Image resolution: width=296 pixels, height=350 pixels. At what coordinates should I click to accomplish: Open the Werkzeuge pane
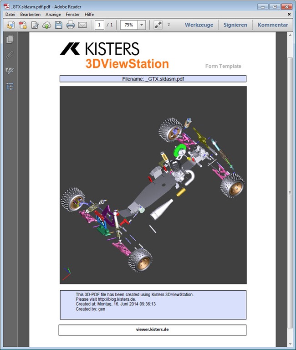199,25
